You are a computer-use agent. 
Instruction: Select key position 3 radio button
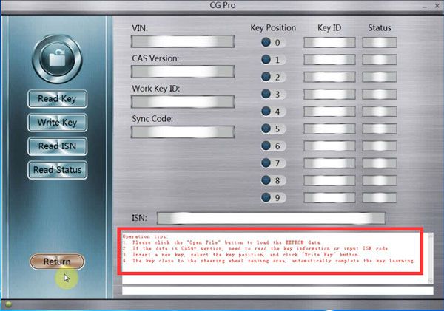tap(265, 95)
